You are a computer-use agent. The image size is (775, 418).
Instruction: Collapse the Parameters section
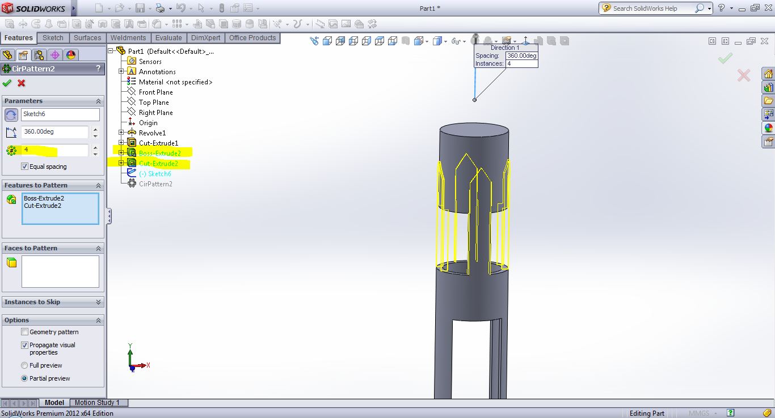click(98, 101)
